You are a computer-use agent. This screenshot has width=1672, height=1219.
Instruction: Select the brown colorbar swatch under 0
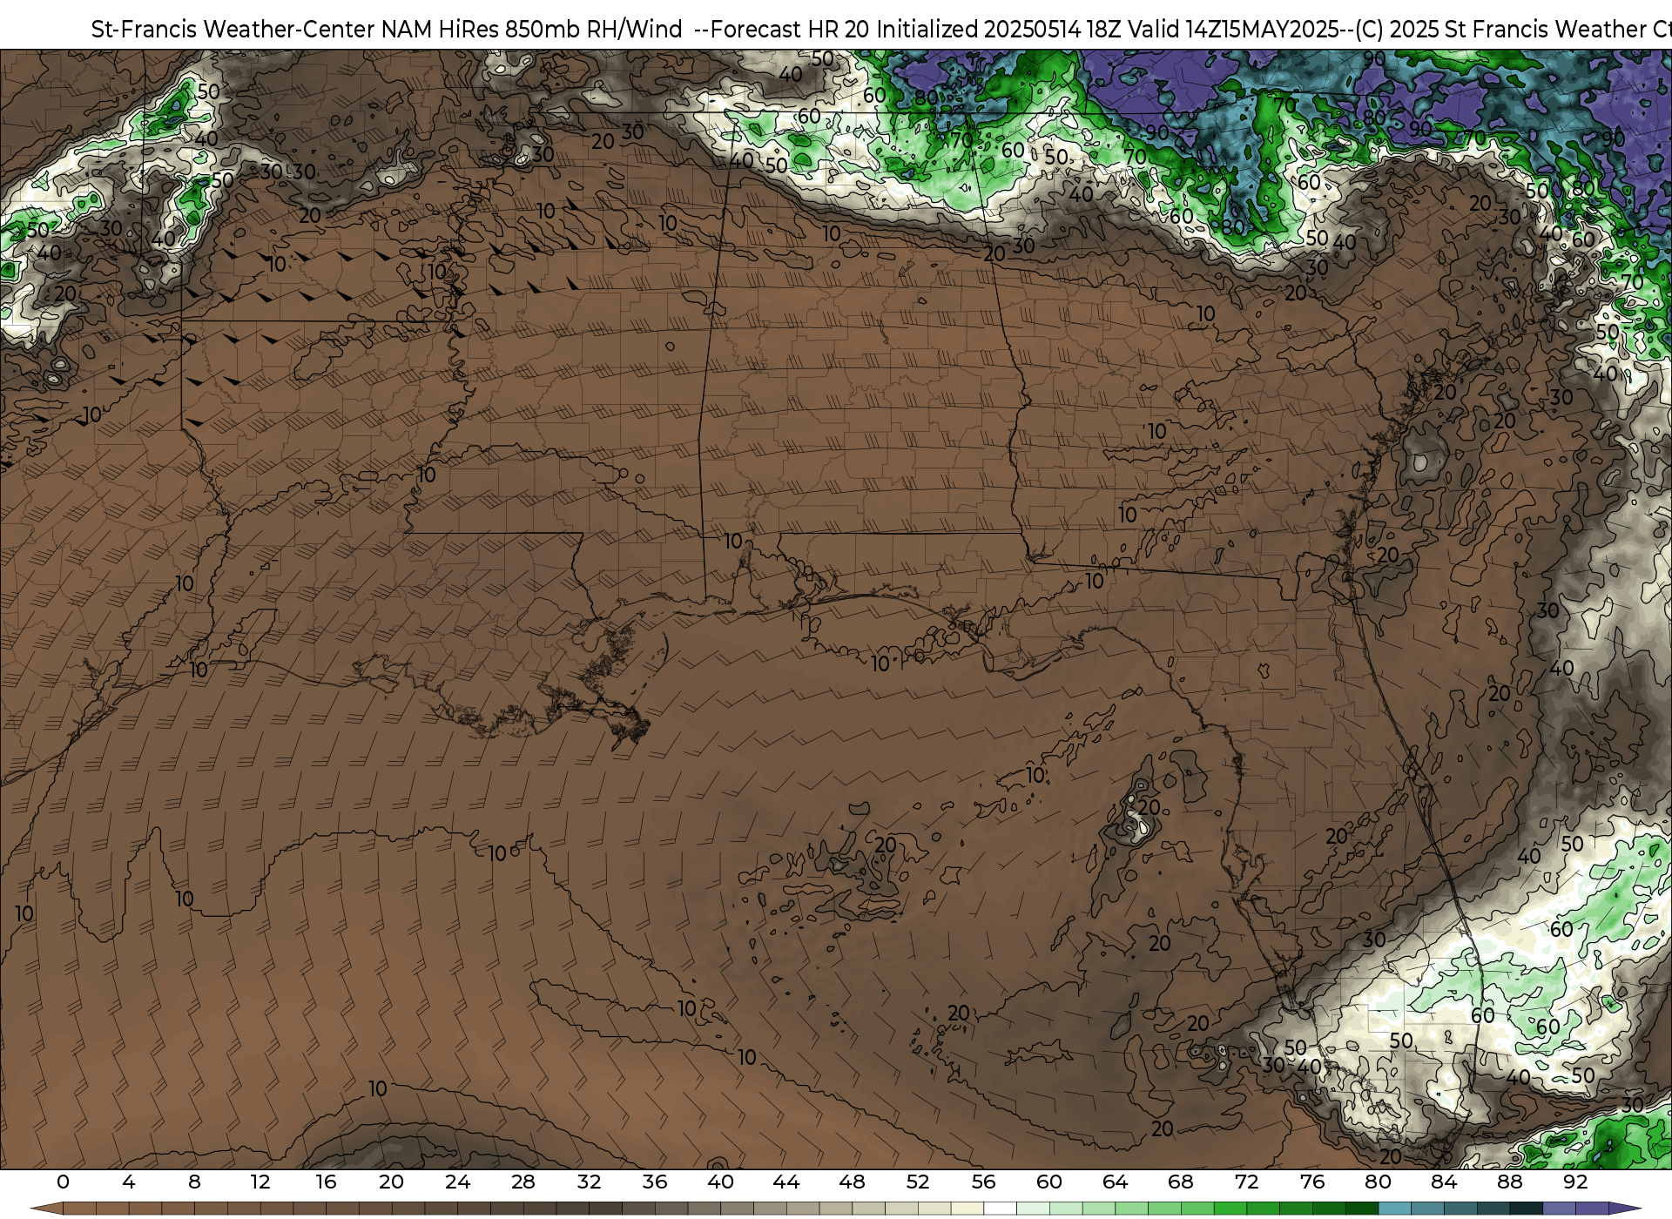click(79, 1209)
